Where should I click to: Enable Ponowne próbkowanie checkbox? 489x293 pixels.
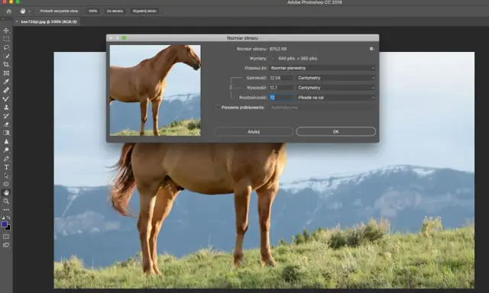[219, 108]
